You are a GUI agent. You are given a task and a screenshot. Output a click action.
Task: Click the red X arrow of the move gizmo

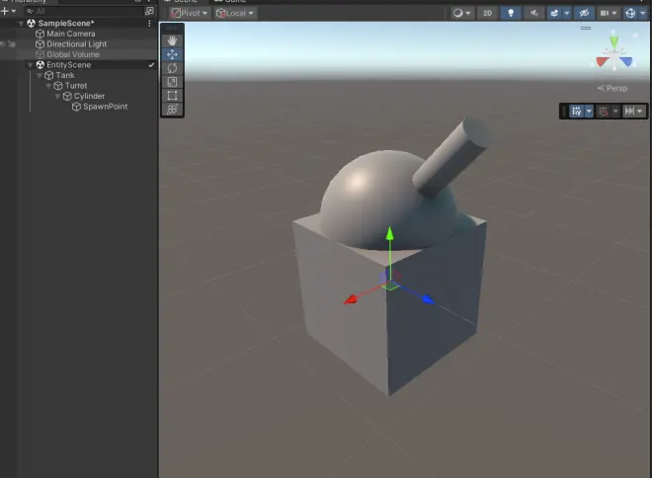click(351, 299)
